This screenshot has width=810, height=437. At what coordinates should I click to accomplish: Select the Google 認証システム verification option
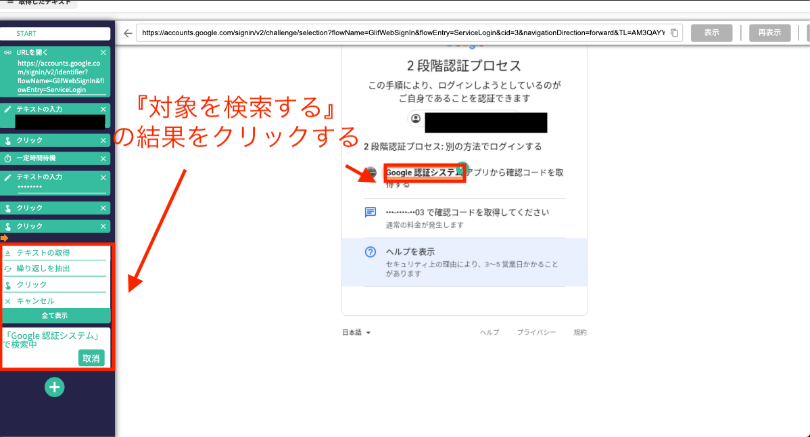pyautogui.click(x=464, y=178)
